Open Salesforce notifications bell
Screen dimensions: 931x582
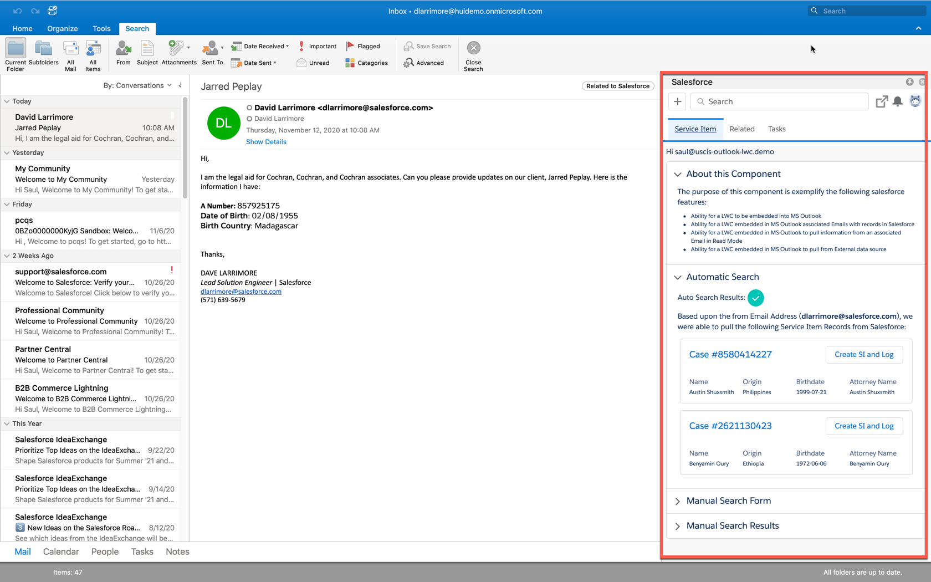pyautogui.click(x=898, y=101)
